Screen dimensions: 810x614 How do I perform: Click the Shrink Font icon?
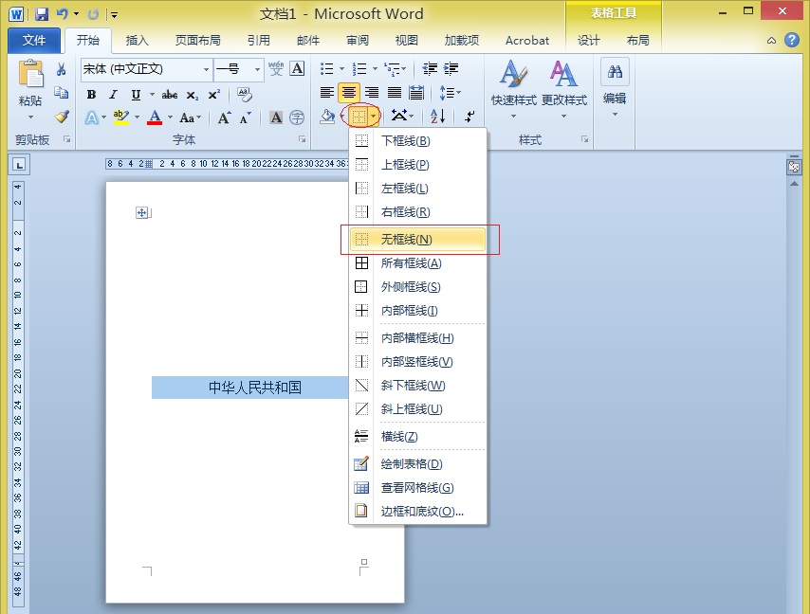click(245, 118)
